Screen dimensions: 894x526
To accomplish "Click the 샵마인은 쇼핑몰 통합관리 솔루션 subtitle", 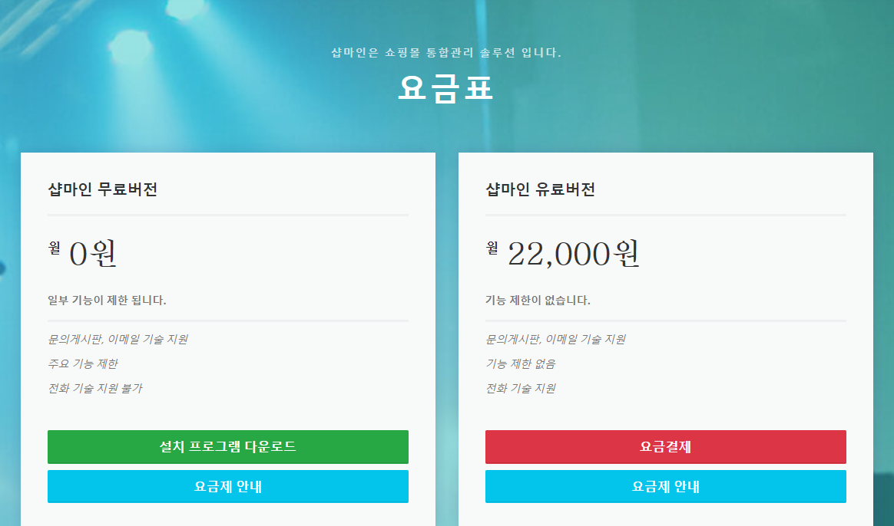I will (446, 53).
